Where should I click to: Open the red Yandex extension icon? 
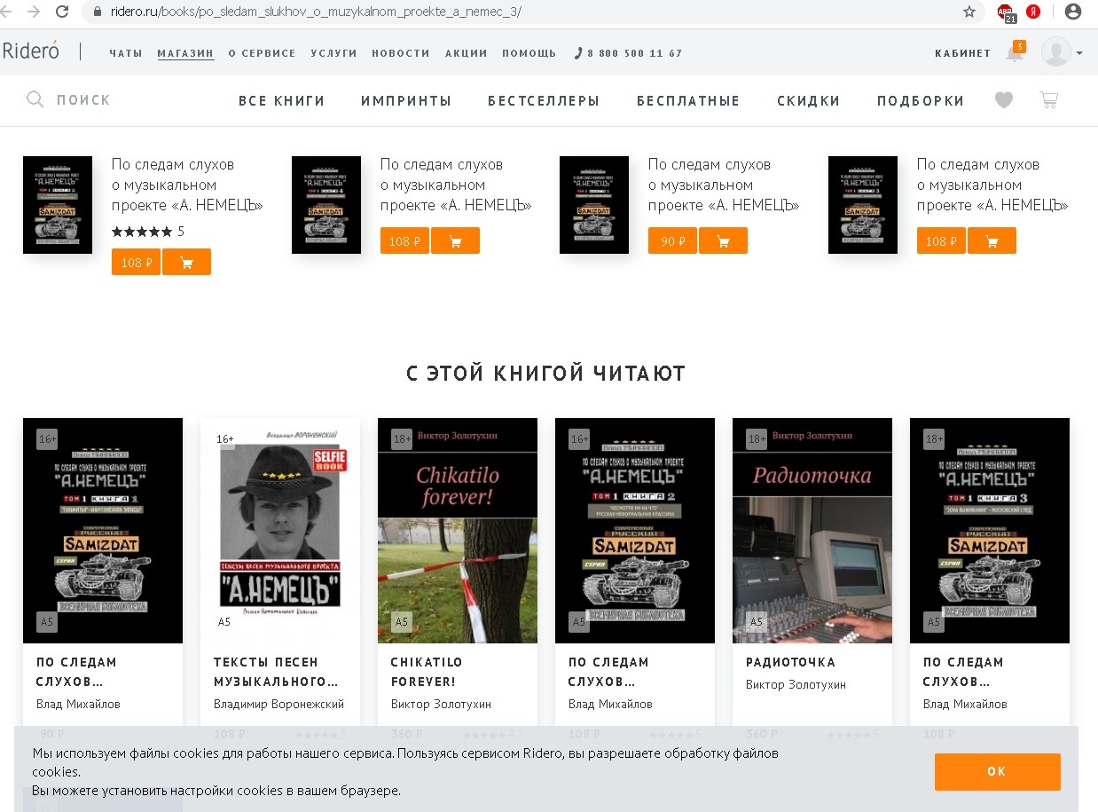(x=1033, y=12)
